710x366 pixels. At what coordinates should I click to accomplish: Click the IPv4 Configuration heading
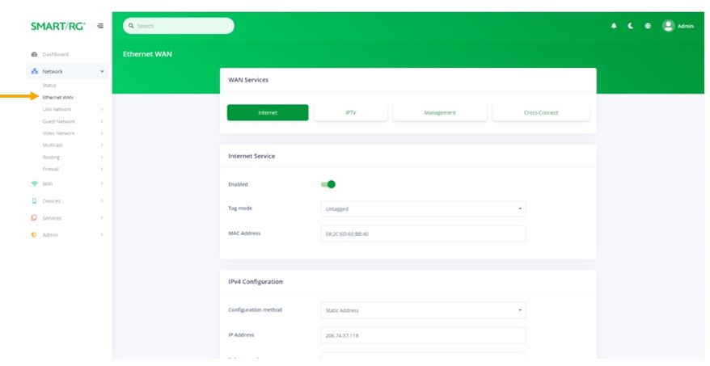click(256, 281)
